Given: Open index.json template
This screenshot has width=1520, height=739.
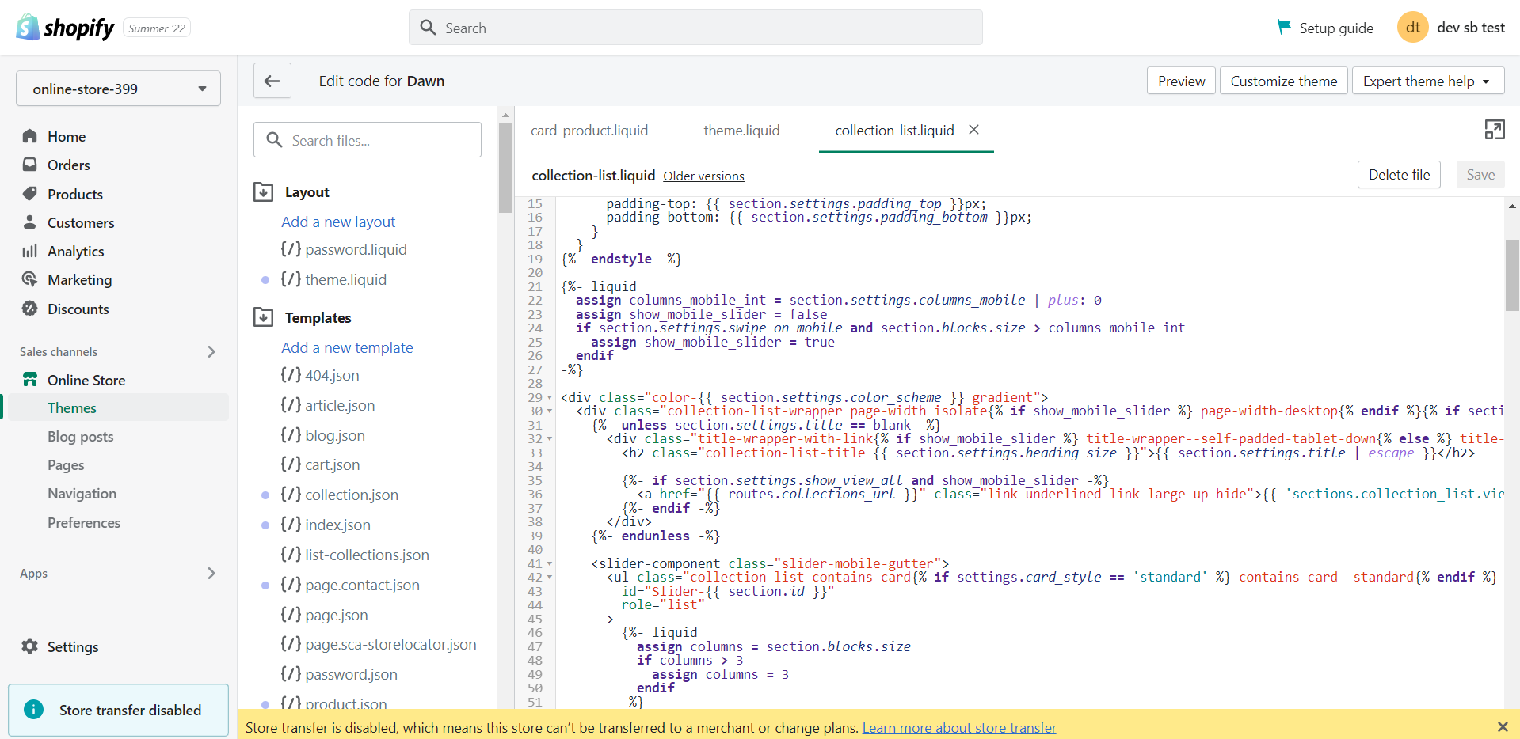Looking at the screenshot, I should coord(337,525).
